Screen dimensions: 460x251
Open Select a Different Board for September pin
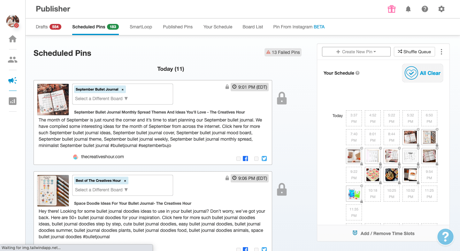coord(102,99)
